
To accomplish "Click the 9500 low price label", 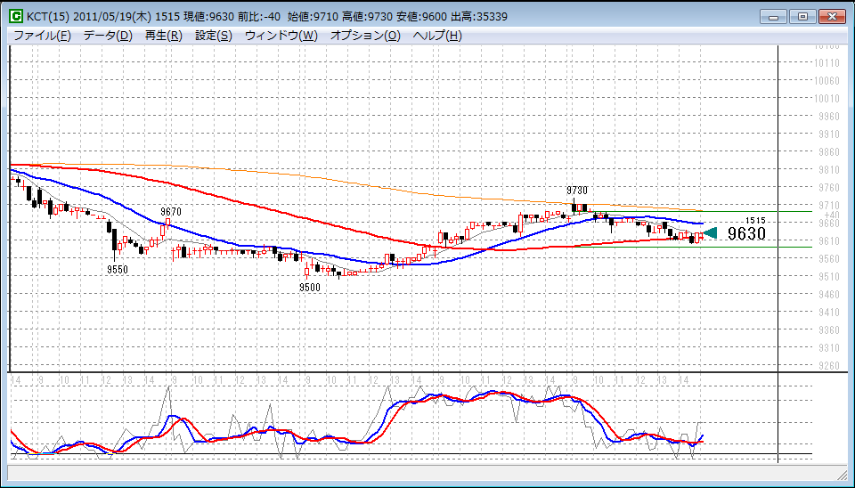I will 310,288.
